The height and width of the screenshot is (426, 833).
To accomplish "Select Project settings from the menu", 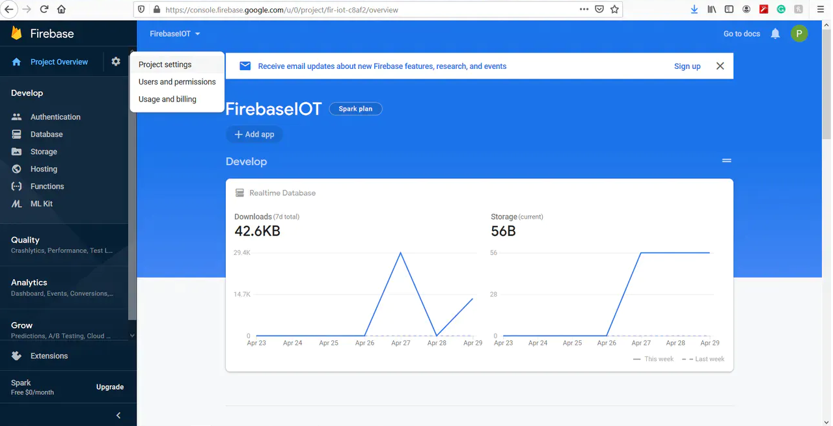I will [177, 64].
